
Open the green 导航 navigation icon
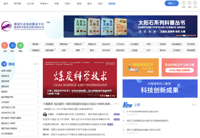(x=20, y=46)
